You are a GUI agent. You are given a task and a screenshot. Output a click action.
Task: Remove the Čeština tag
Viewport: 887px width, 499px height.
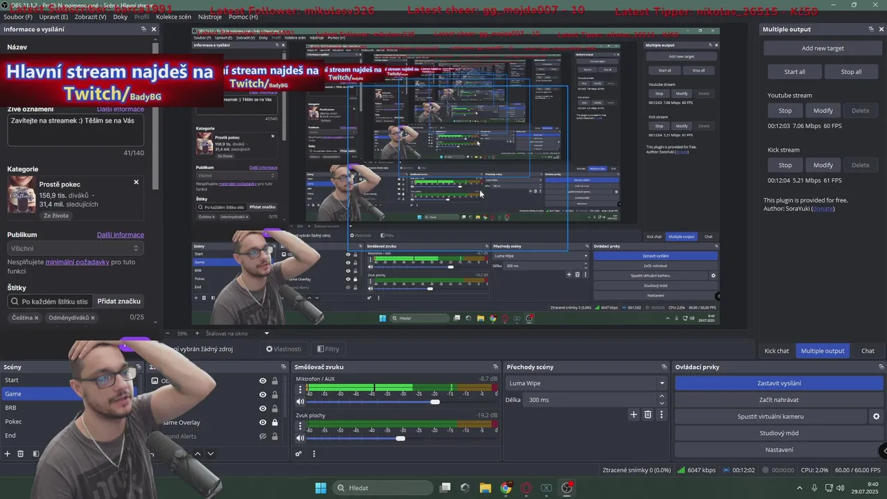tap(36, 317)
